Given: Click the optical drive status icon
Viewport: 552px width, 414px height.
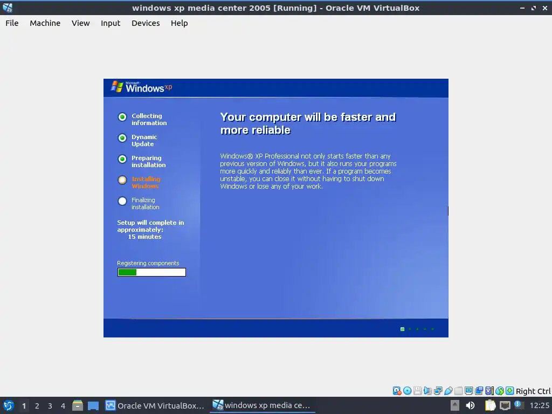Looking at the screenshot, I should click(408, 391).
